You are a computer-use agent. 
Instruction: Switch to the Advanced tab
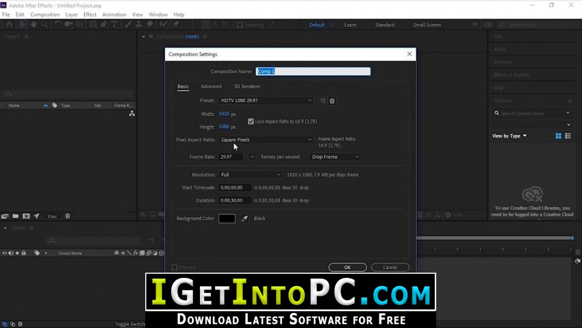click(211, 86)
